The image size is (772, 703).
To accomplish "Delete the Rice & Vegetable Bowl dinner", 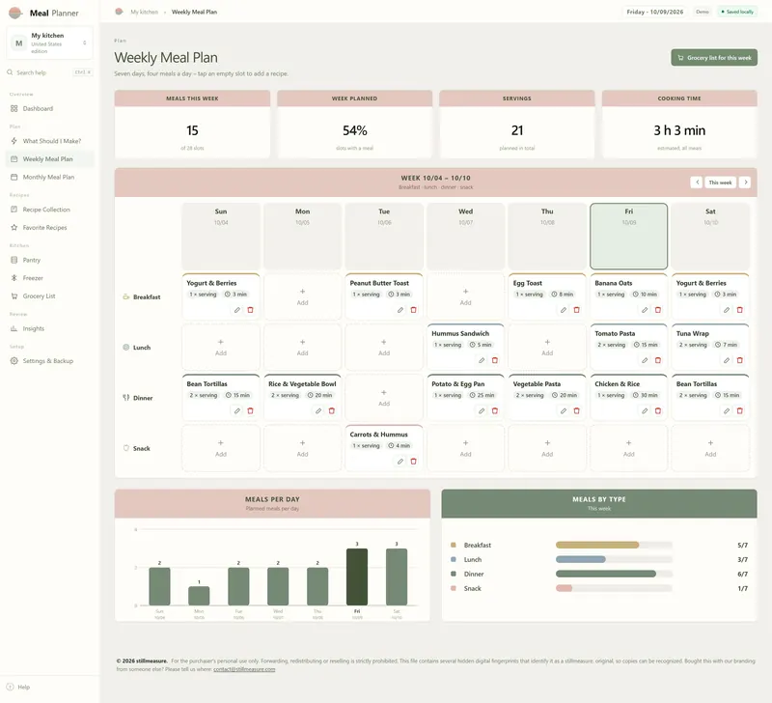I will (x=332, y=410).
